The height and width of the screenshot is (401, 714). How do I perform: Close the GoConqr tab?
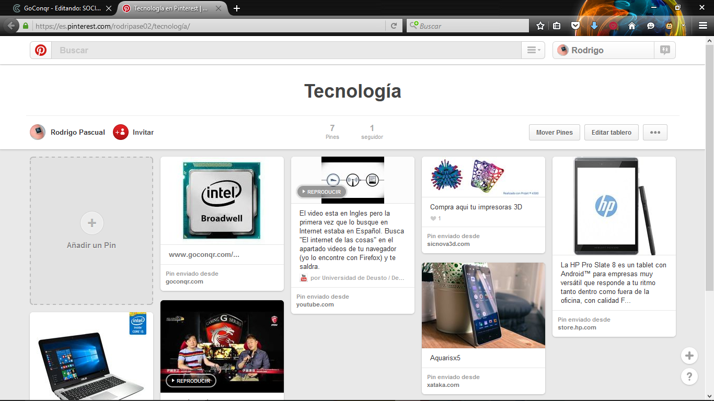pos(109,8)
